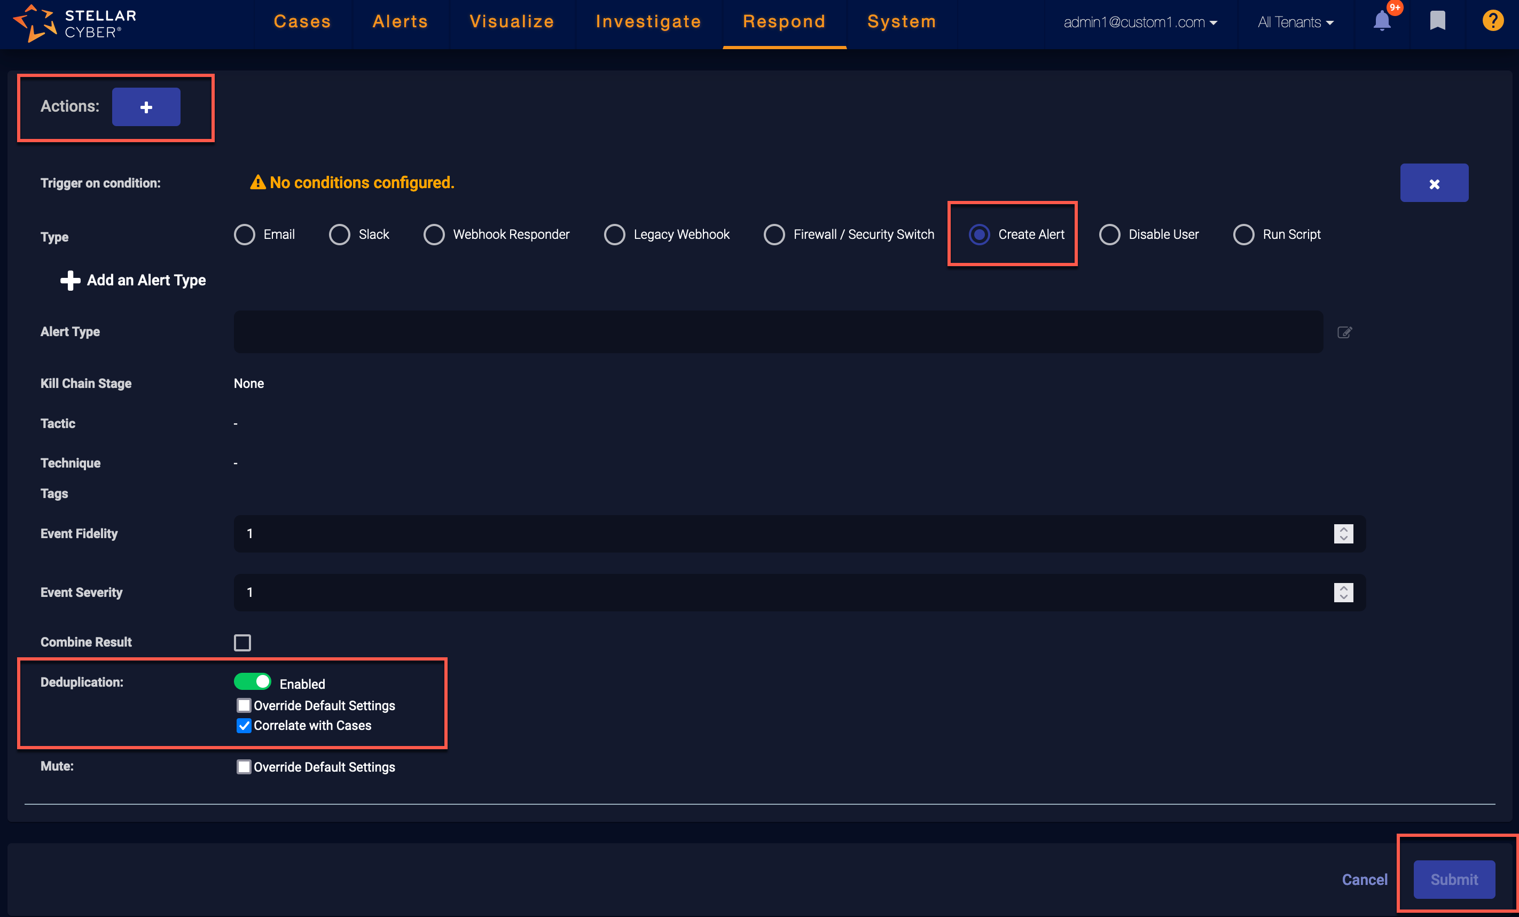Click the plus button next to Actions

pos(146,107)
